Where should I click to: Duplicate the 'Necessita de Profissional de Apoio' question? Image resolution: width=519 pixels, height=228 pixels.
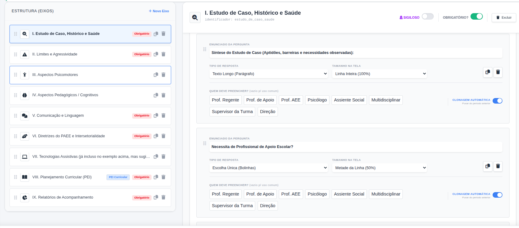[x=488, y=166]
